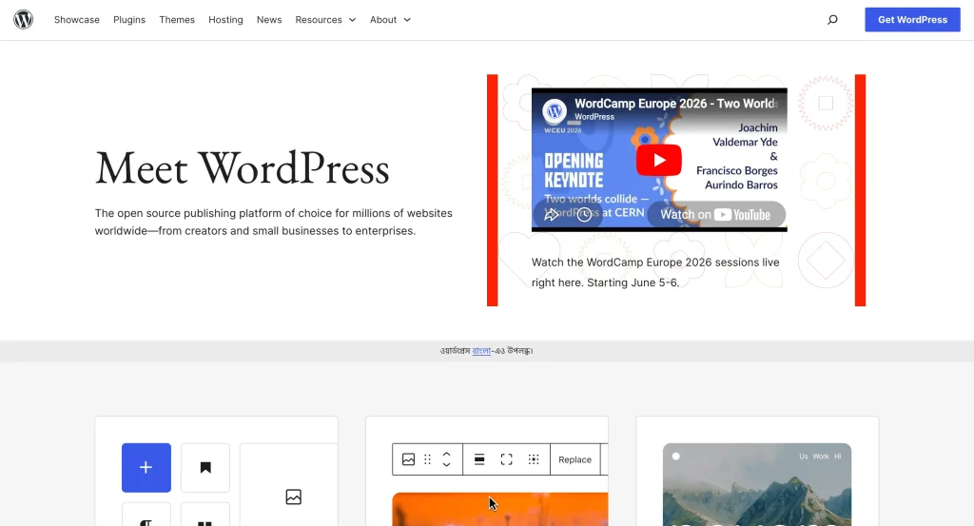Click the video share arrow icon
The height and width of the screenshot is (526, 974).
(551, 215)
